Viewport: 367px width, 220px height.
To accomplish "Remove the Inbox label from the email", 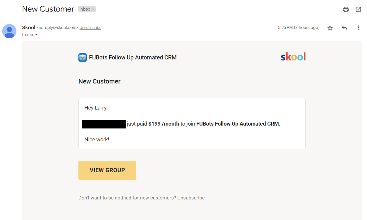I will coord(93,9).
